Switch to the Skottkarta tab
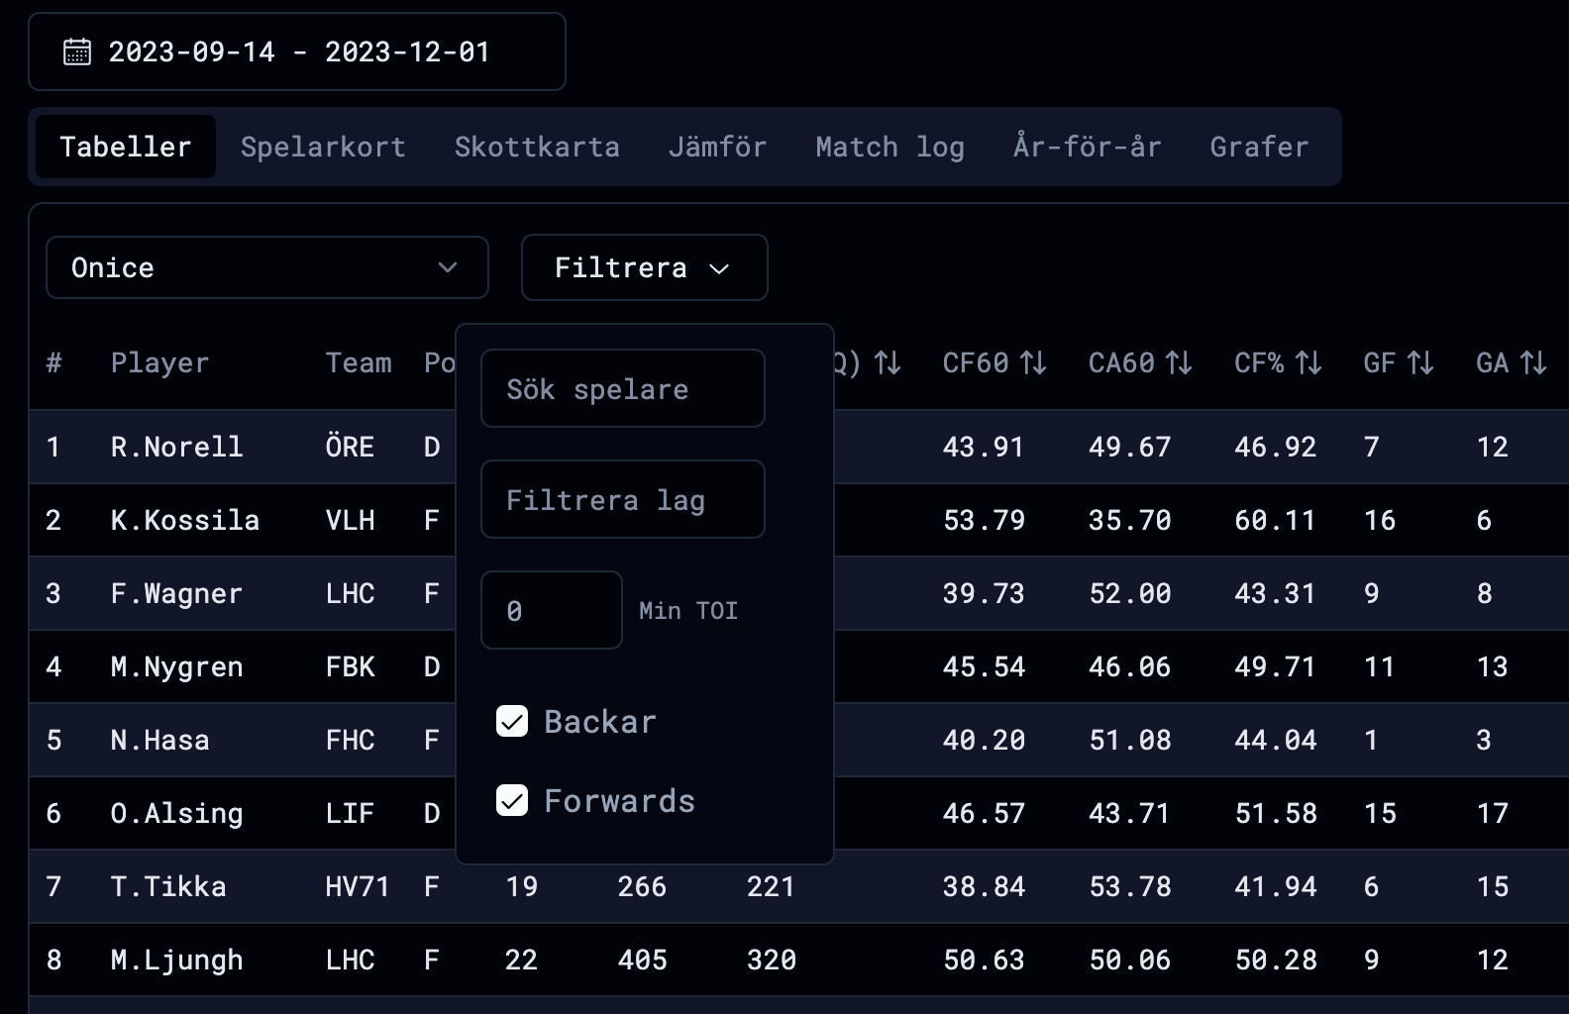Screen dimensions: 1569x1014 point(537,147)
